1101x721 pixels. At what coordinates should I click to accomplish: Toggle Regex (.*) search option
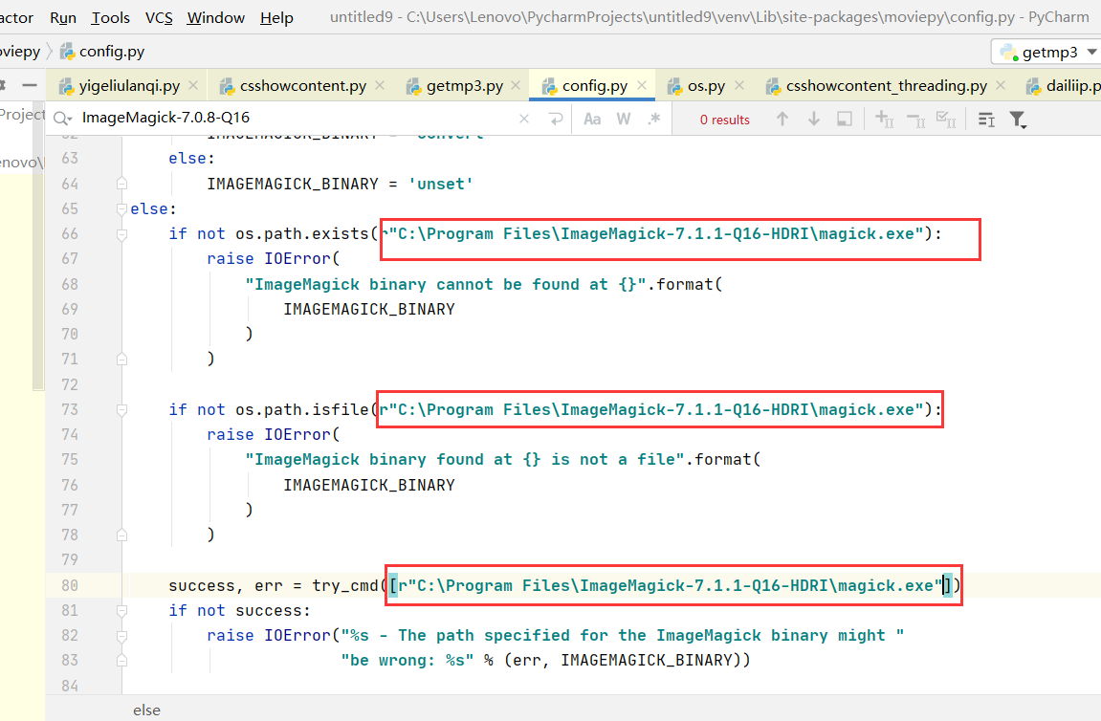654,119
